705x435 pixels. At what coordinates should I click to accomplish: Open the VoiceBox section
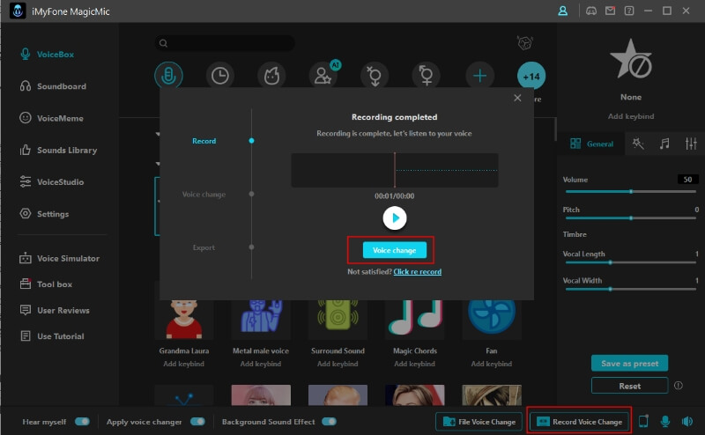coord(48,55)
